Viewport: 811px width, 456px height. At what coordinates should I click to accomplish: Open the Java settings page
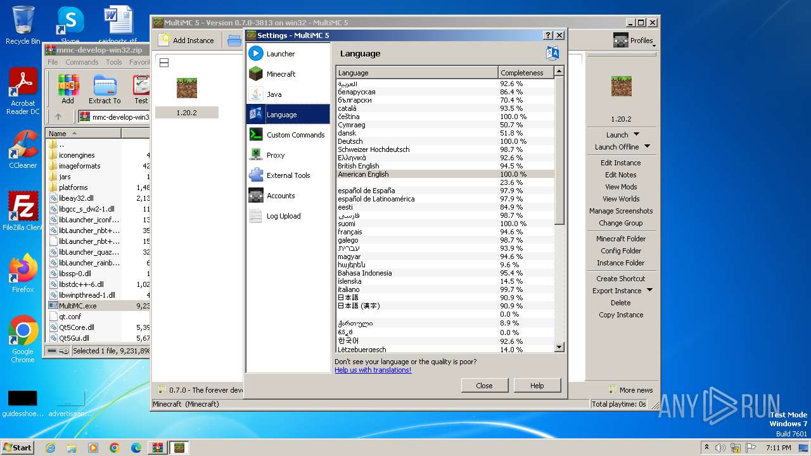point(288,94)
